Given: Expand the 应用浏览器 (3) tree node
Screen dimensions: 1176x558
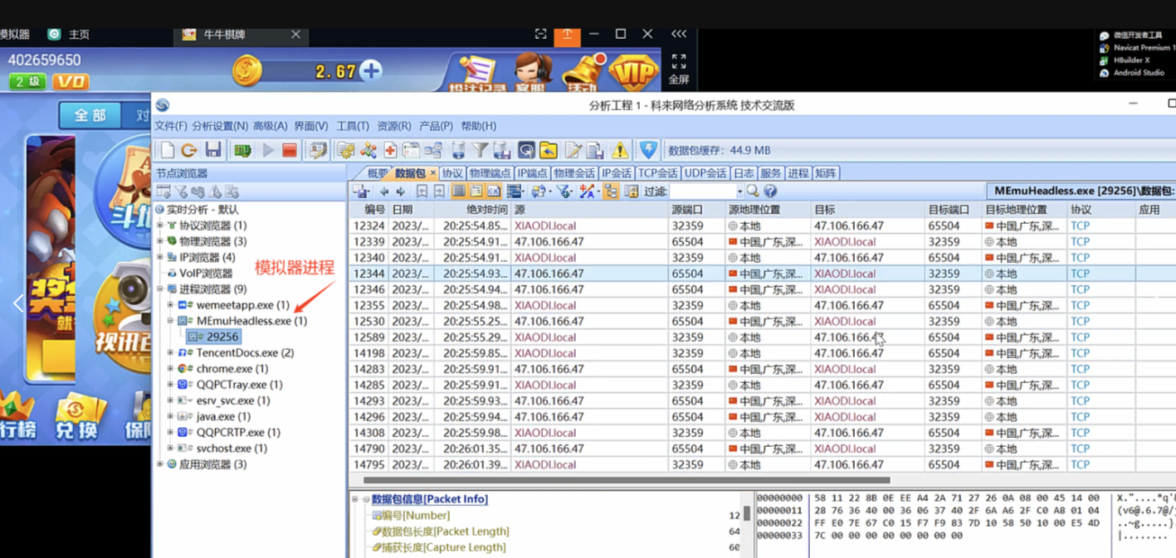Looking at the screenshot, I should pos(160,464).
